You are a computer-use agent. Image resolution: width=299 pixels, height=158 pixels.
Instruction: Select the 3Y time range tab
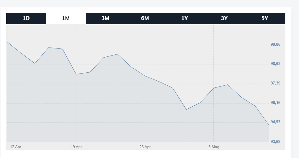[x=224, y=18]
